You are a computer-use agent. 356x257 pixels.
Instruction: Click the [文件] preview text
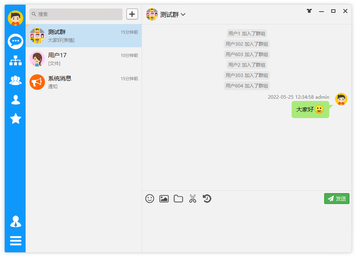[x=54, y=63]
